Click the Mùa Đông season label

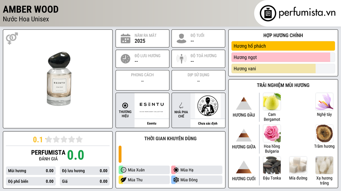tap(189, 180)
